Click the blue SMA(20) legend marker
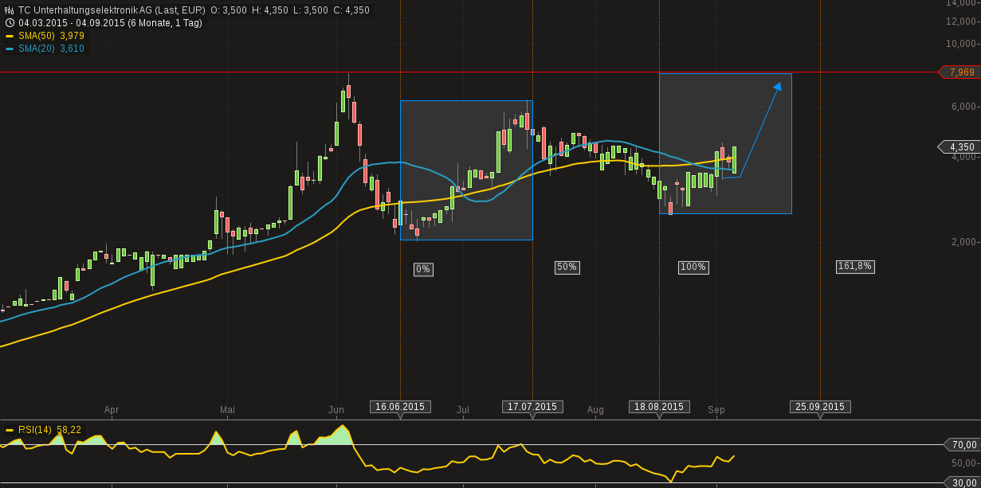981x488 pixels. pos(10,49)
